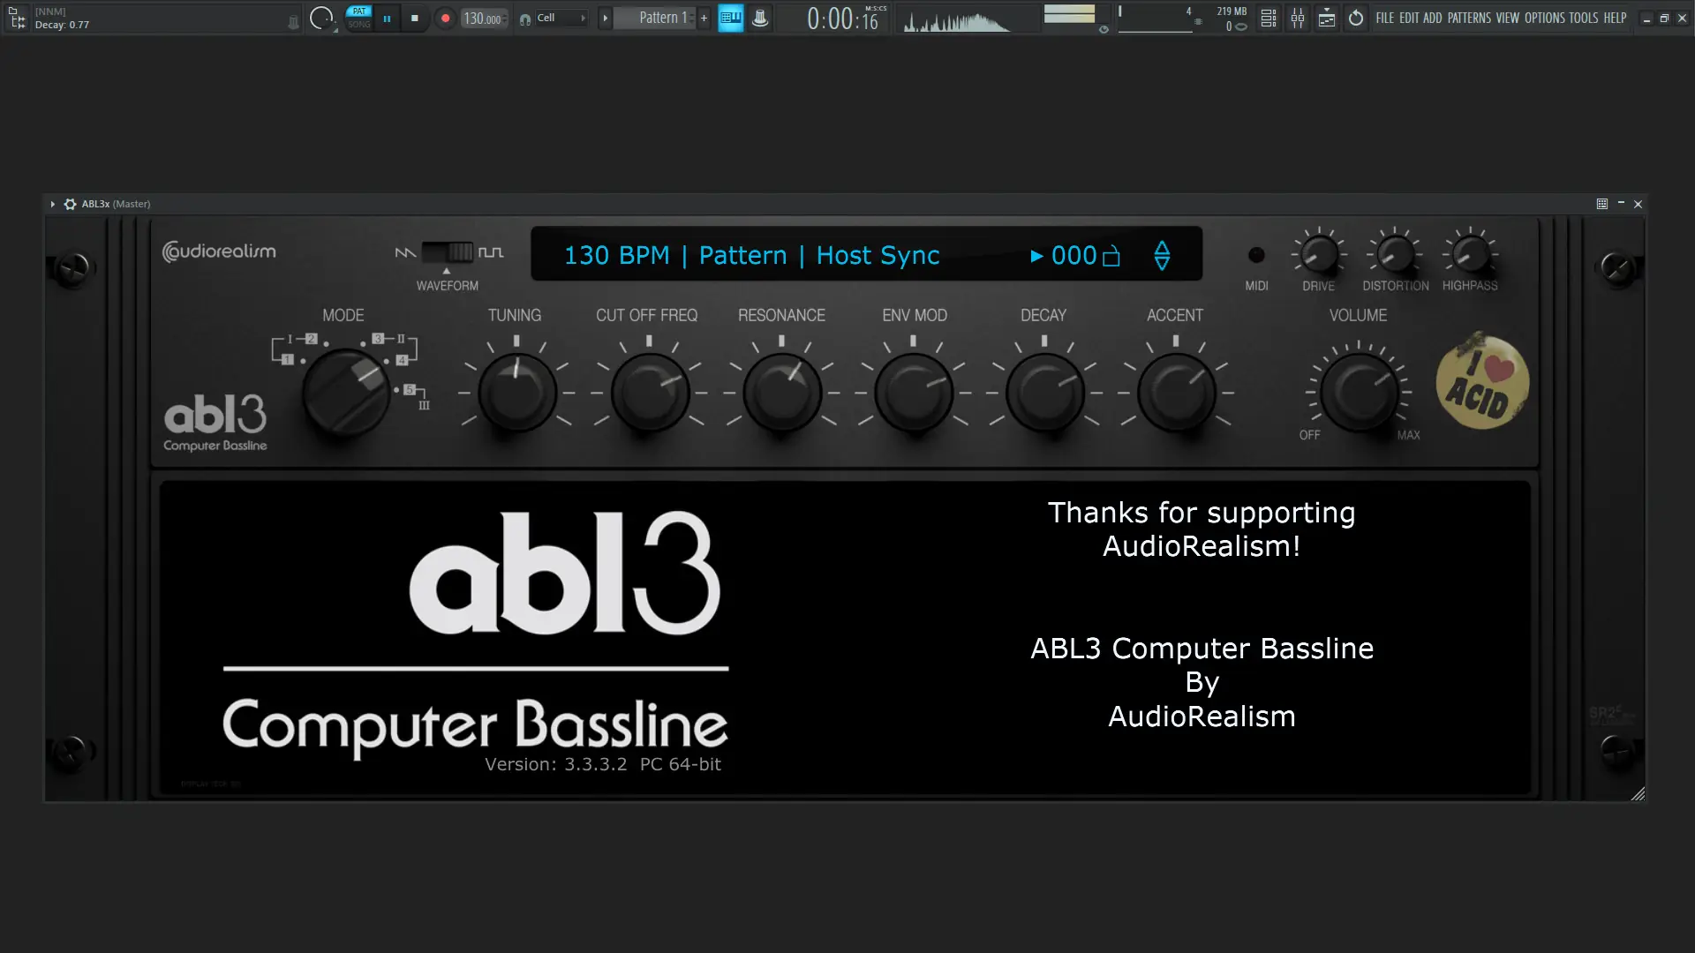Toggle the waveform saw/square switch
1695x953 pixels.
click(448, 252)
